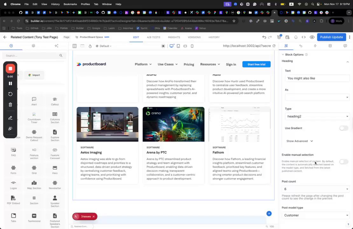Image resolution: width=353 pixels, height=229 pixels.
Task: Expand the Resources nav menu
Action: (x=210, y=64)
